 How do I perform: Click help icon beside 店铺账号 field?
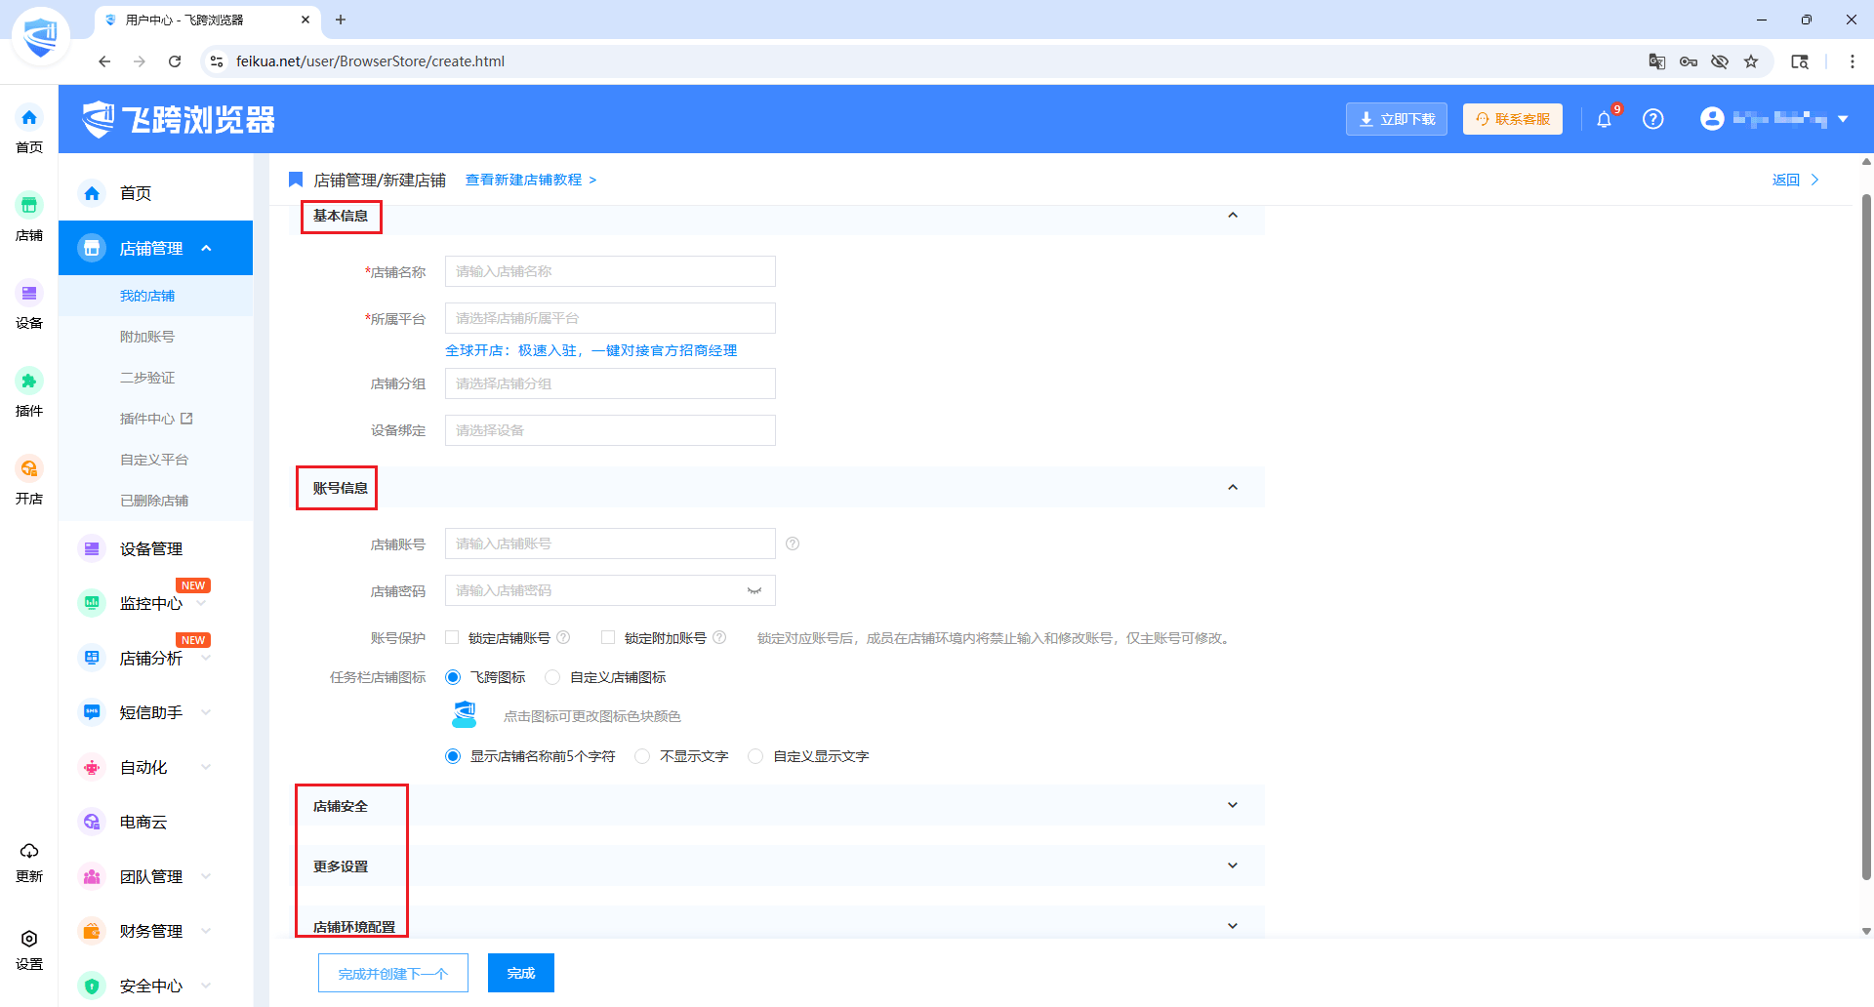pyautogui.click(x=793, y=544)
